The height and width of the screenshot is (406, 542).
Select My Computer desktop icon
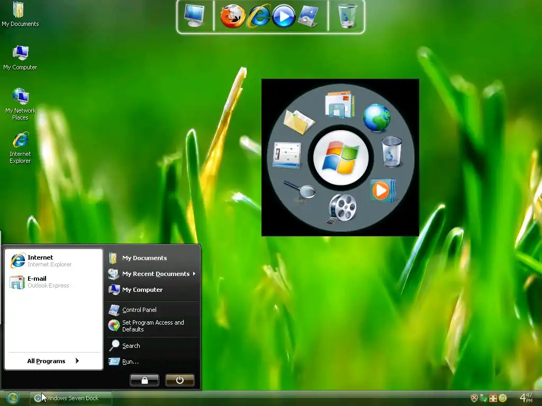point(20,58)
